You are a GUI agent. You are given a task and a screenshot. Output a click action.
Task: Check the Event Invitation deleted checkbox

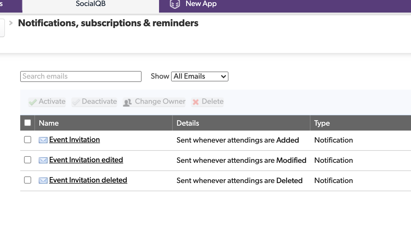[x=28, y=180]
